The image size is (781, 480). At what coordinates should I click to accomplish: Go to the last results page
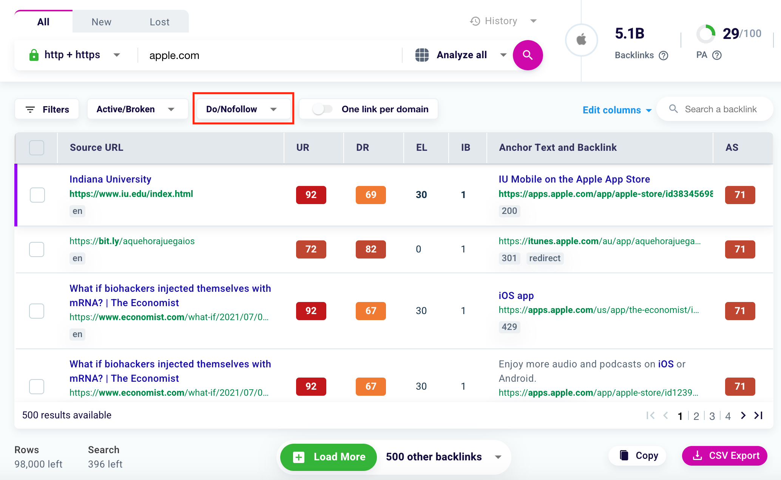758,415
